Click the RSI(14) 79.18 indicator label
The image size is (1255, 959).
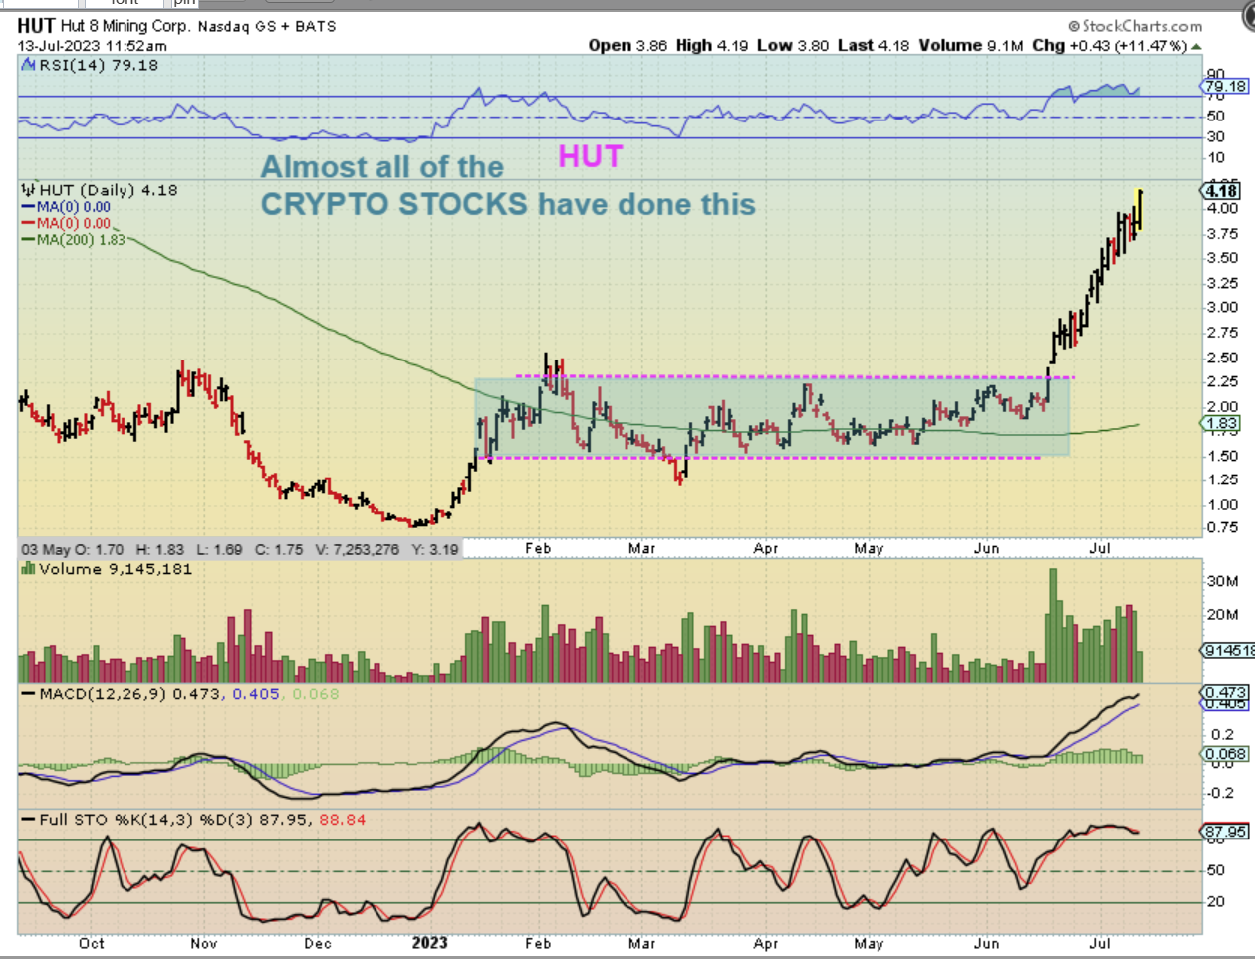pyautogui.click(x=98, y=65)
